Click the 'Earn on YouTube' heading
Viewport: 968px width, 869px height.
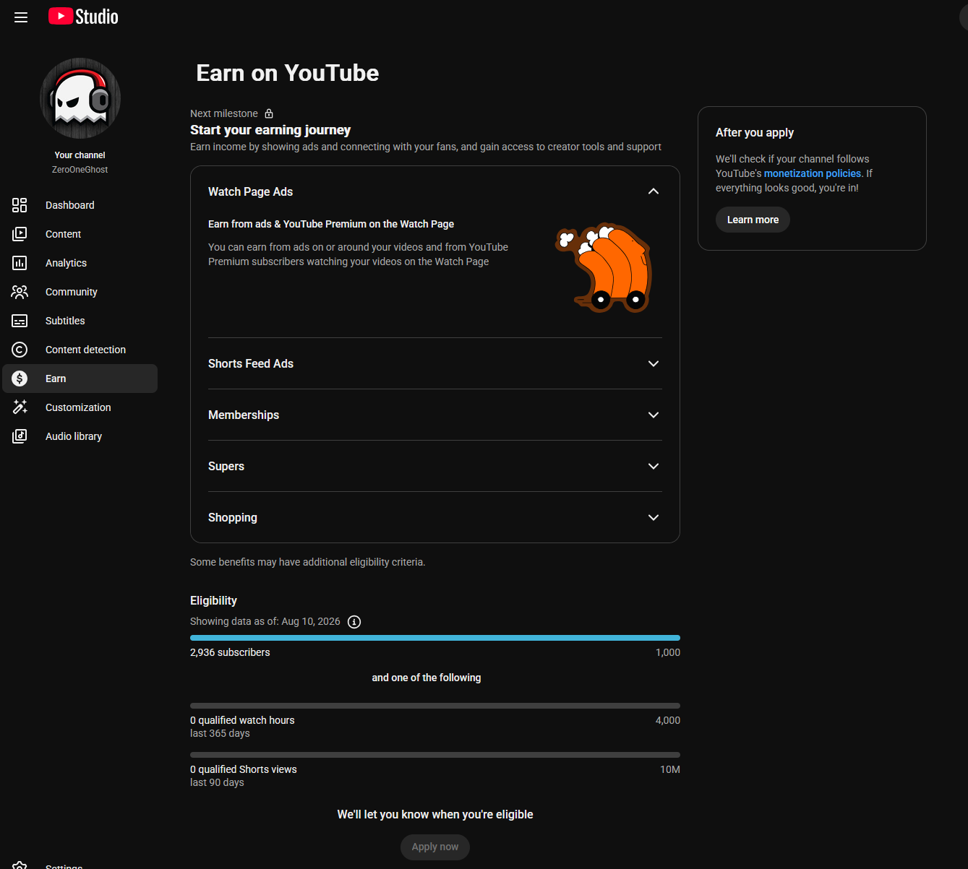tap(288, 73)
